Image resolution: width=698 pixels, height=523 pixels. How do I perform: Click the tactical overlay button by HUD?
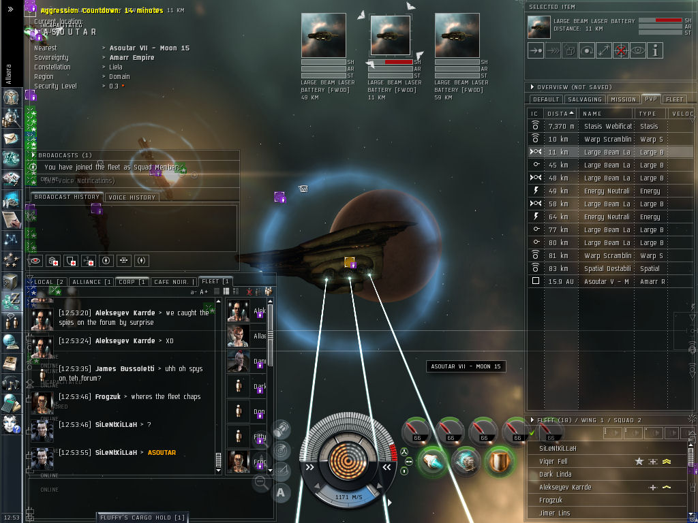tap(281, 471)
